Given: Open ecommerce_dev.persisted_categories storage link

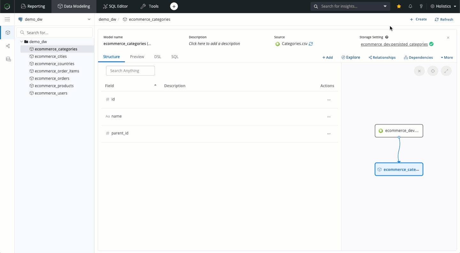Looking at the screenshot, I should click(394, 44).
